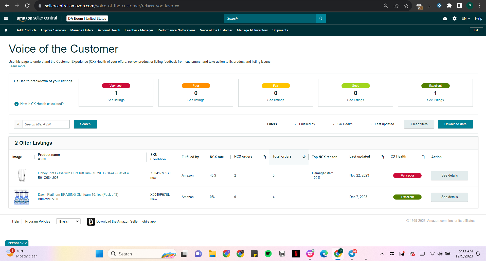Open the browser extensions puzzle icon
Screen dimensions: 486x261
tap(449, 6)
